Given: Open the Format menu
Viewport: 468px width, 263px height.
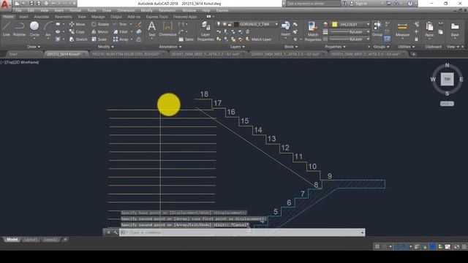Looking at the screenshot, I should (75, 10).
